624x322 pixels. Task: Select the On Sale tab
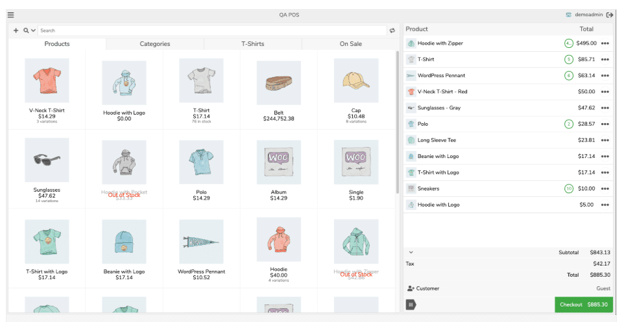(351, 44)
